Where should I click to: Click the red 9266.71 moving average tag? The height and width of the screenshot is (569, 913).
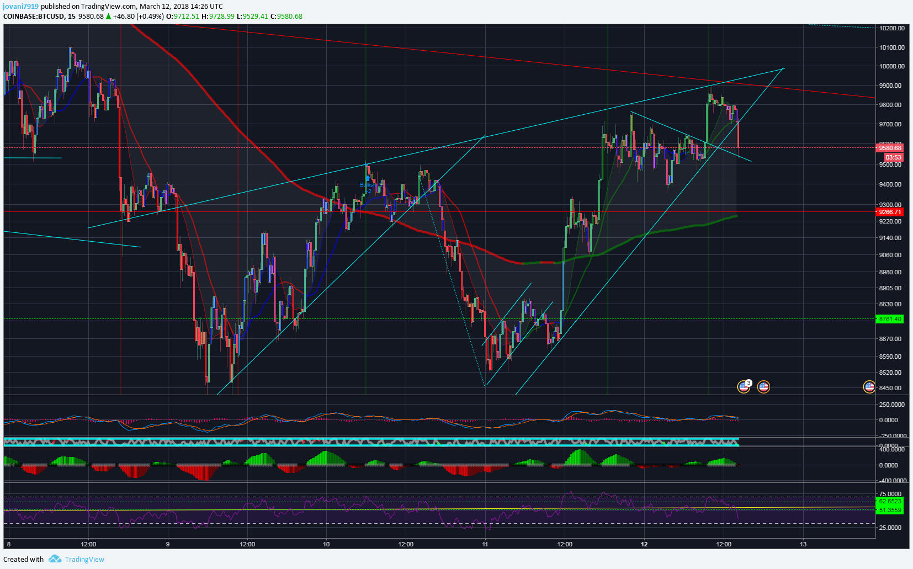tap(890, 212)
